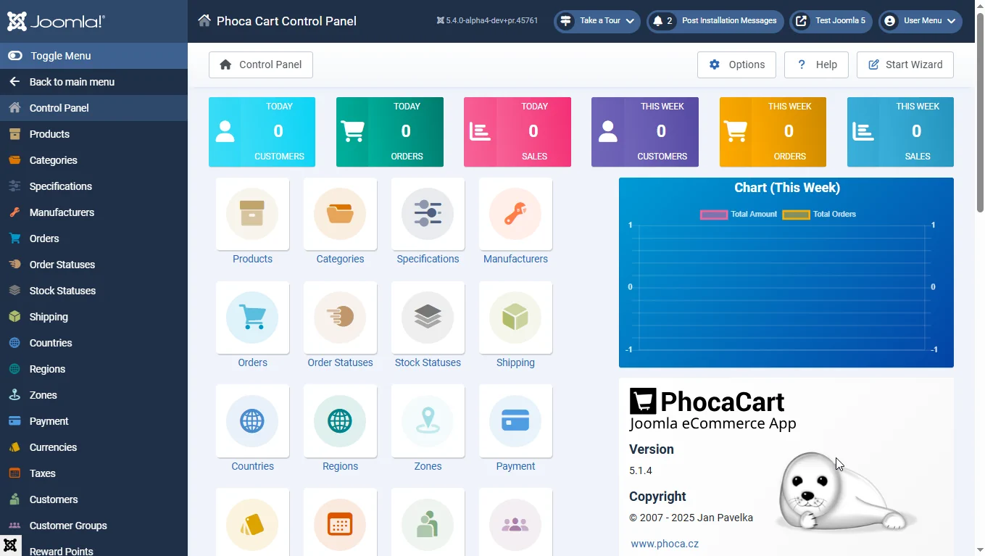Click the Joomla! logo in the header
Screen dimensions: 985x556
tap(56, 21)
